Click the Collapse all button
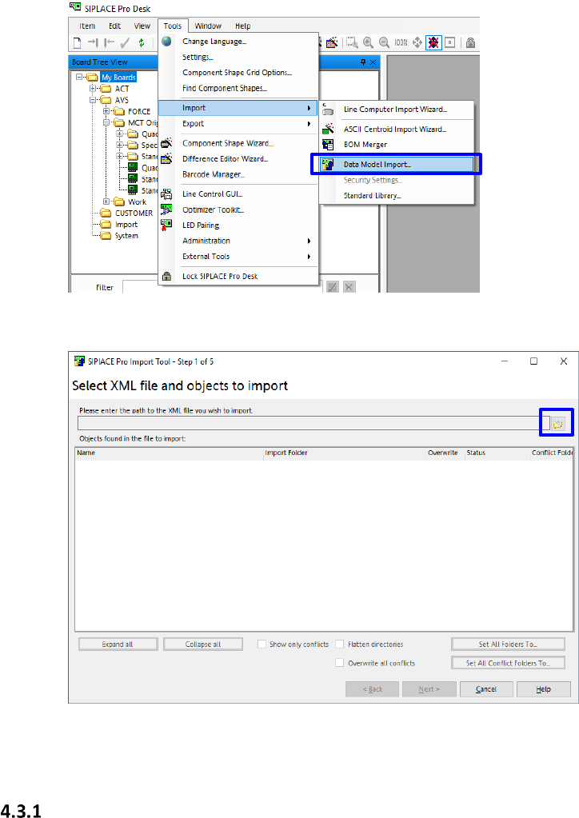The image size is (579, 818). click(x=203, y=644)
